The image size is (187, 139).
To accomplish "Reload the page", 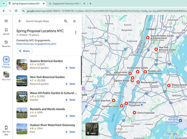I will coord(16,11).
